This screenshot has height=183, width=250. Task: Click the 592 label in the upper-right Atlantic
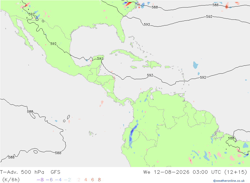(x=209, y=16)
